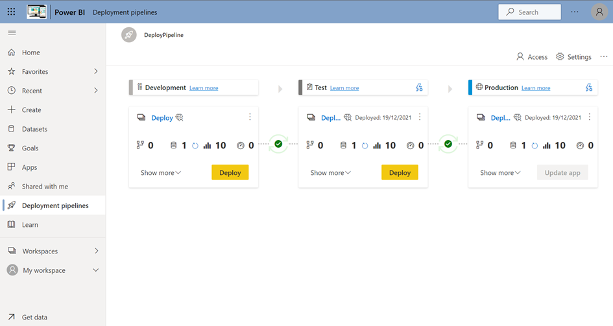Click the Production stage deployment rules lightning icon
This screenshot has width=613, height=326.
(589, 87)
